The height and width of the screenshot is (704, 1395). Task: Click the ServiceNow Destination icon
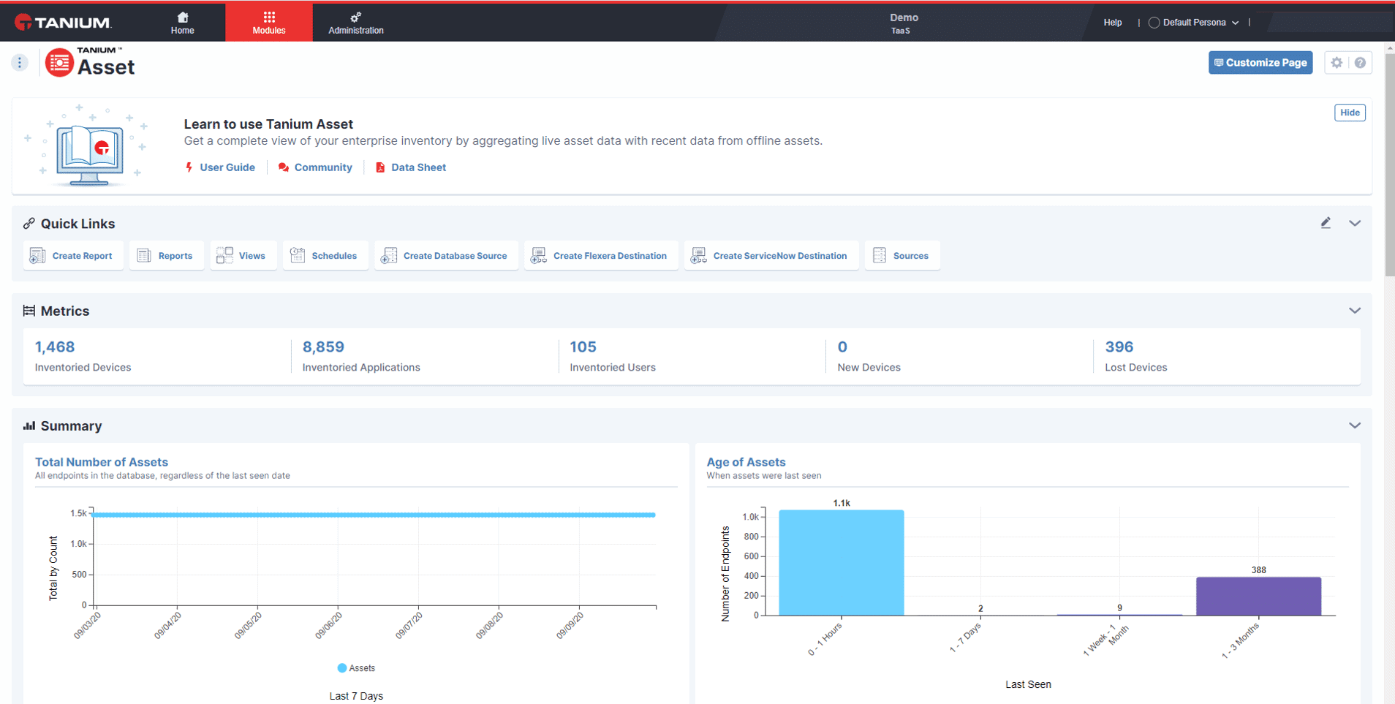tap(698, 255)
